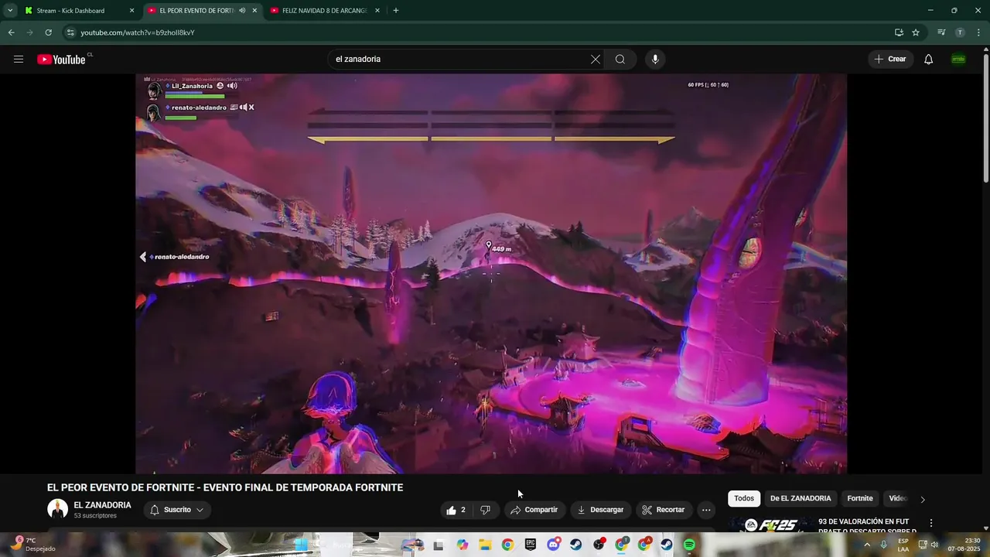This screenshot has height=557, width=990.
Task: Open YouTube notifications bell
Action: click(929, 60)
